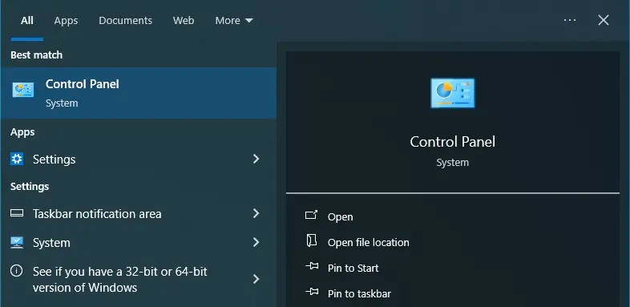
Task: Open the System settings result
Action: [x=138, y=243]
